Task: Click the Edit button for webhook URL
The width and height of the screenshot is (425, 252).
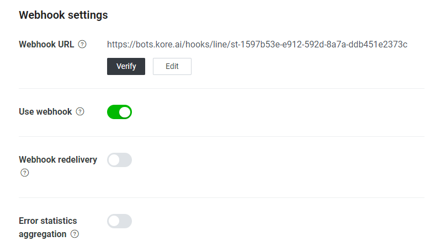Action: click(x=172, y=66)
